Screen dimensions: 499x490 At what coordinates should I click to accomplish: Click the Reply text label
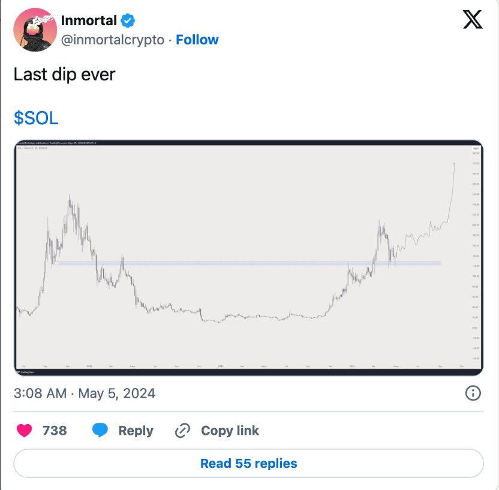(136, 431)
